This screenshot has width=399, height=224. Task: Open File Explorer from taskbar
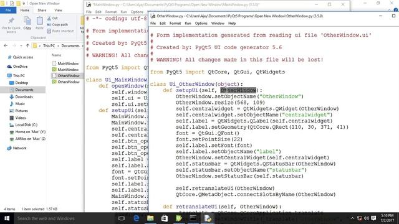pos(150,218)
